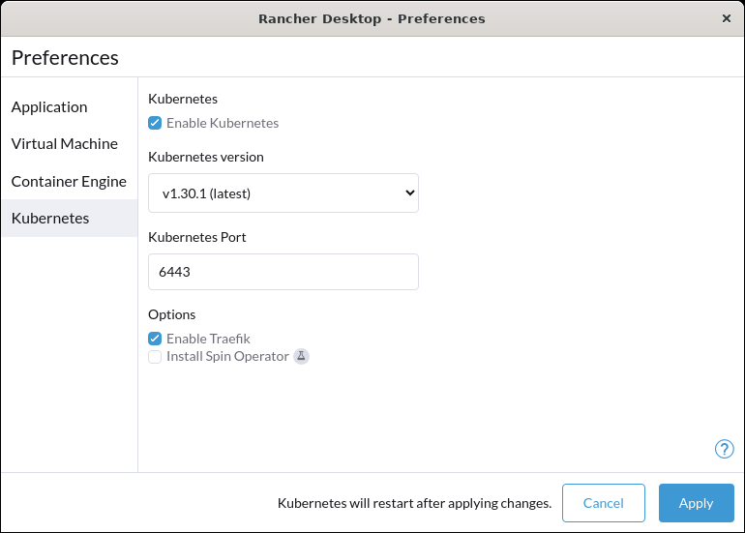Enable Install Spin Operator checkbox
Screen dimensions: 745x533
click(x=155, y=357)
